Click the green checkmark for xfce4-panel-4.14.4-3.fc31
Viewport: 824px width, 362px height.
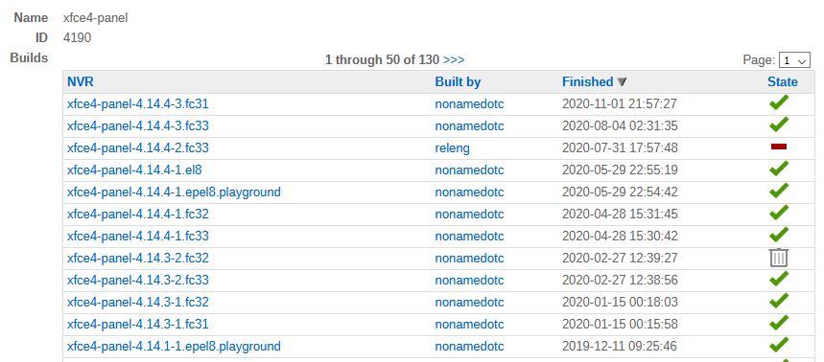pos(779,102)
